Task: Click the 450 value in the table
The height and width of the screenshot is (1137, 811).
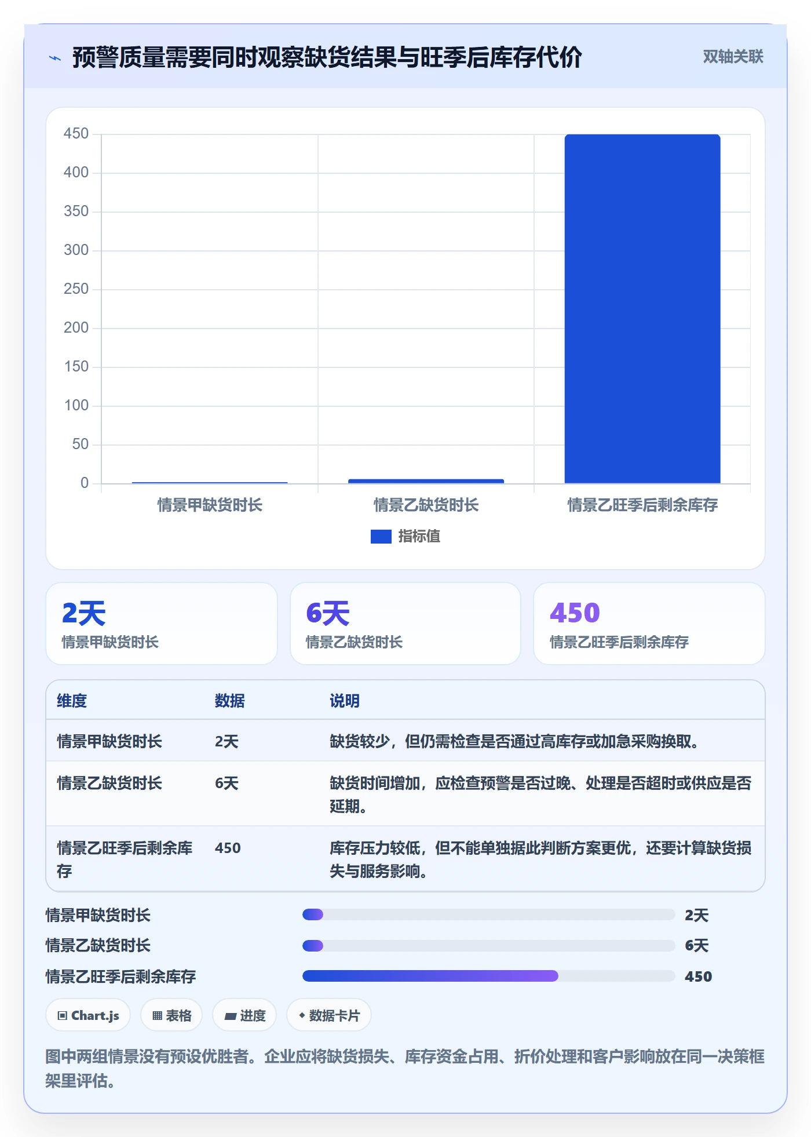Action: coord(228,848)
